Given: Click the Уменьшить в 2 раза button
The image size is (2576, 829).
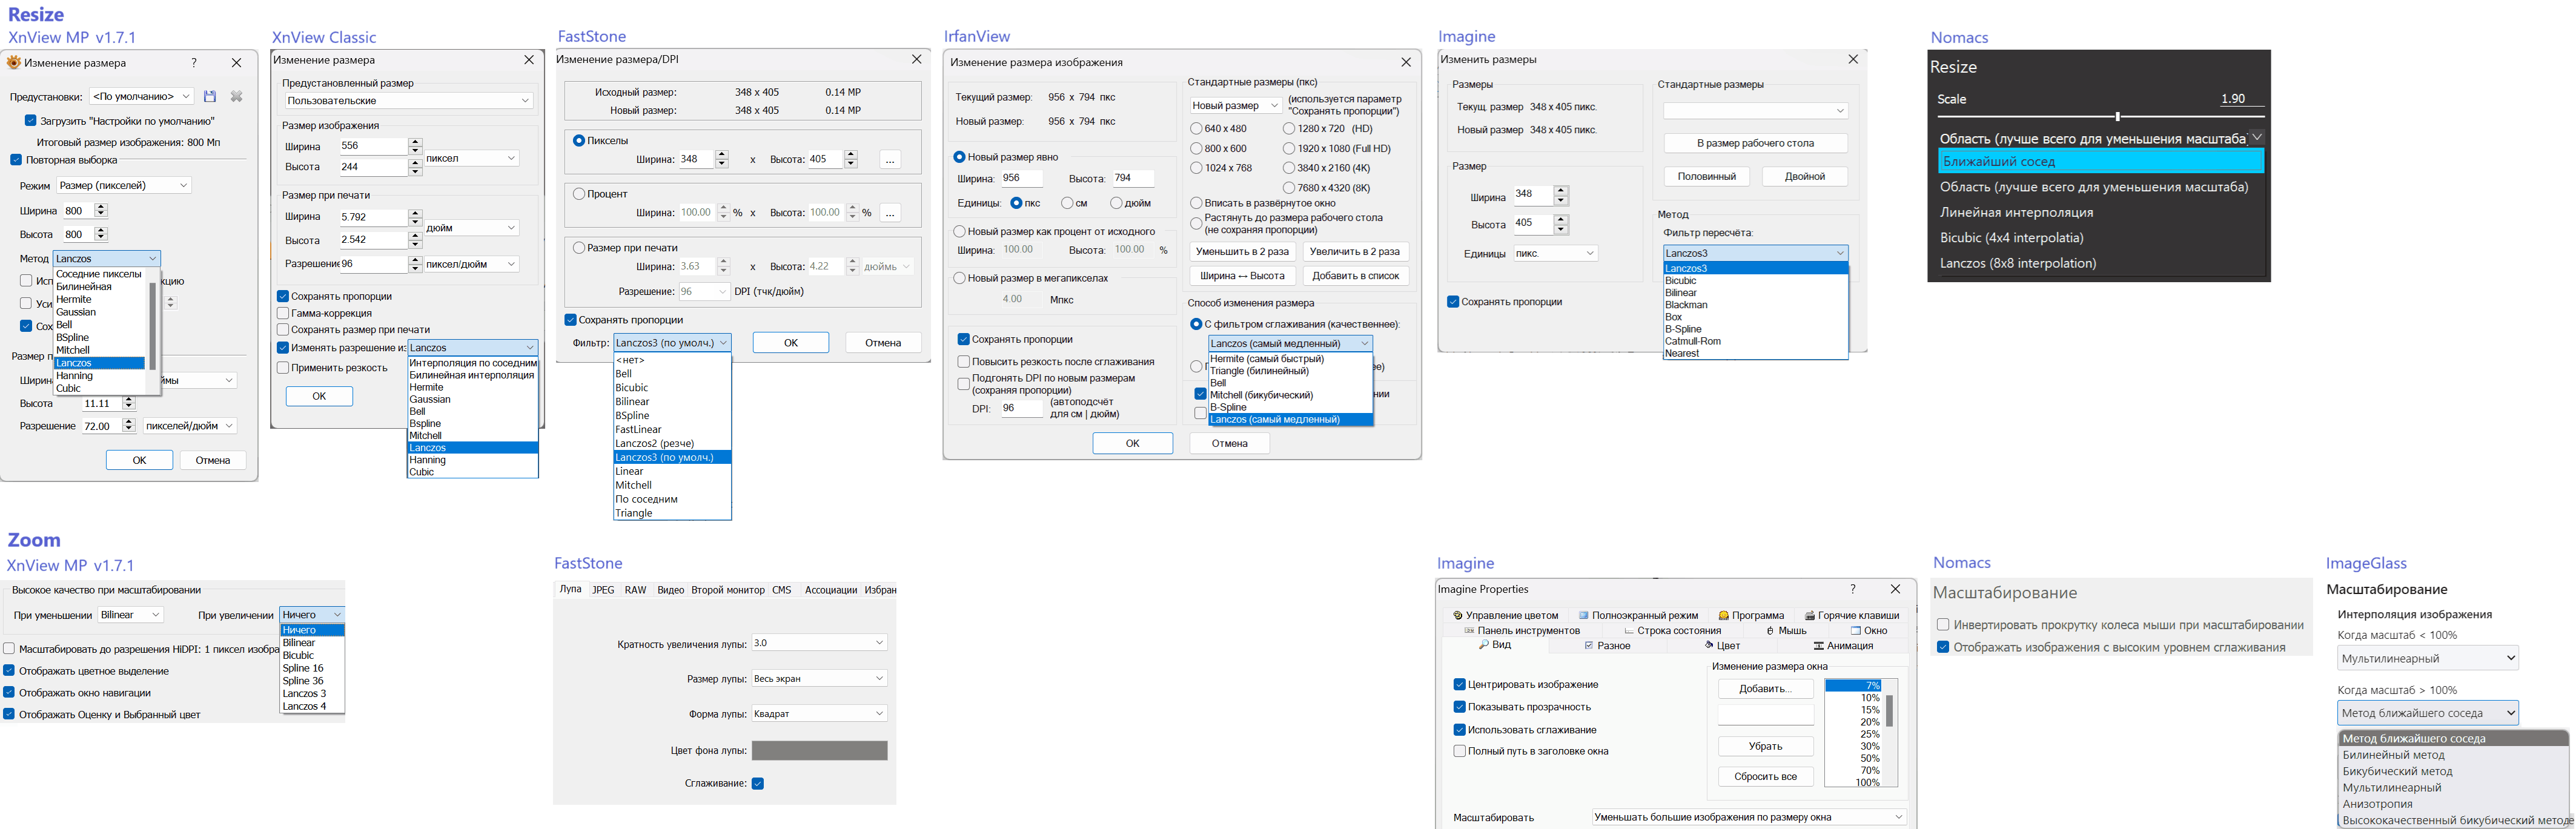Looking at the screenshot, I should (1242, 251).
